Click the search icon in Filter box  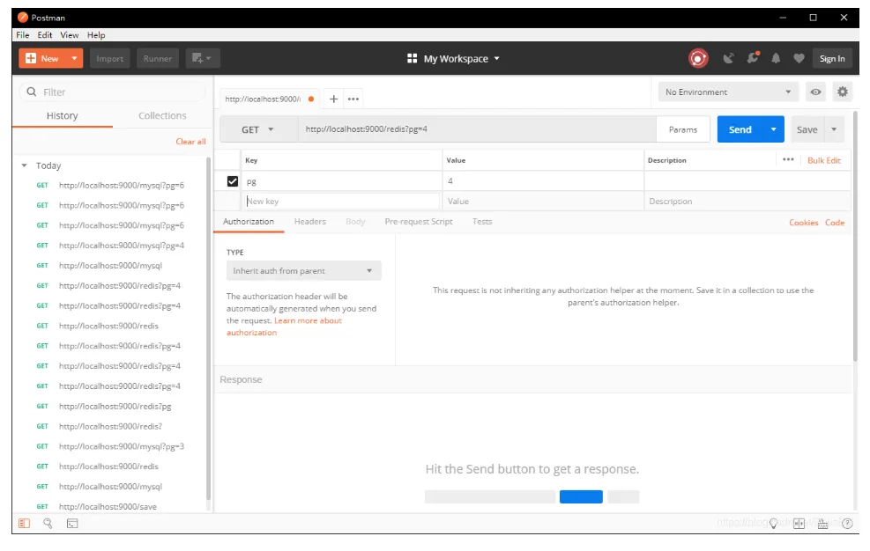32,92
